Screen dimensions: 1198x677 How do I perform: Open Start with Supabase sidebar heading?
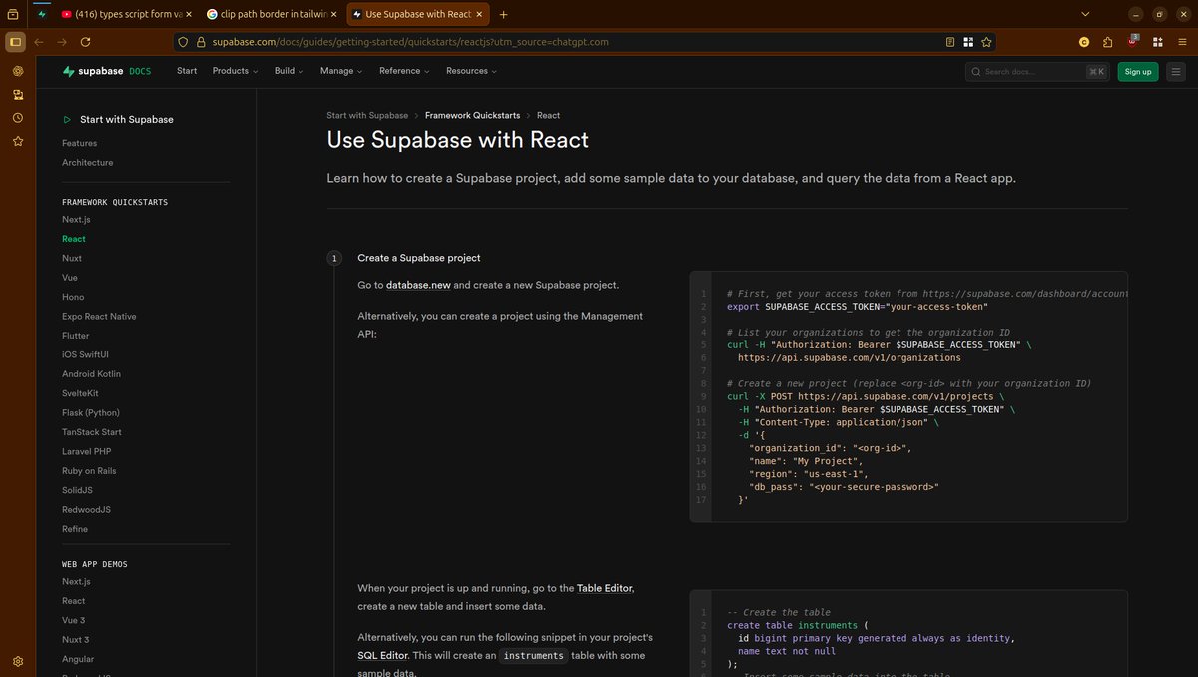118,119
